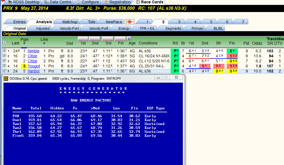
Task: Click the 'CL 16/24 N1-6MX' conditions cell
Action: click(154, 56)
